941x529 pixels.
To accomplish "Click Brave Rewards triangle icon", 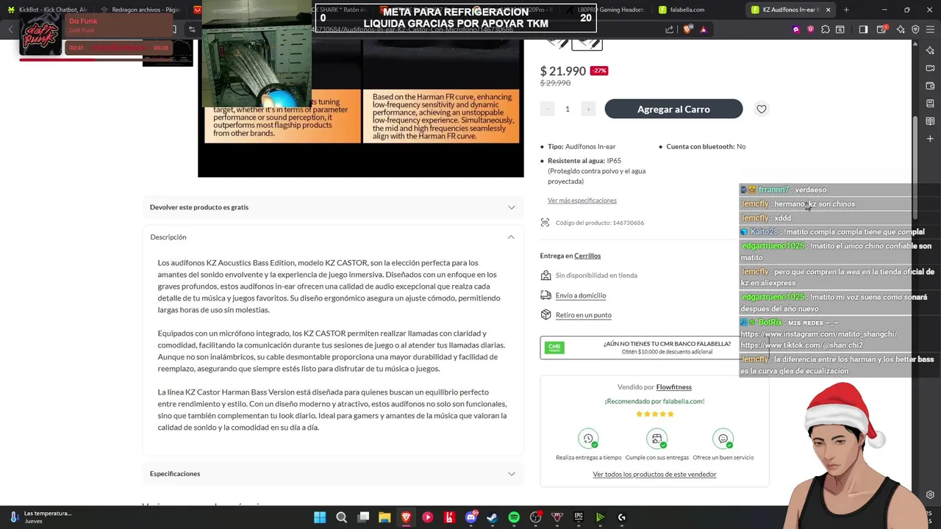I will point(704,29).
